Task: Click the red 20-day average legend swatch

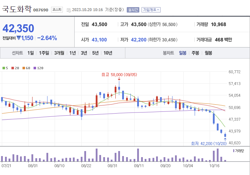Action: (x=12, y=68)
